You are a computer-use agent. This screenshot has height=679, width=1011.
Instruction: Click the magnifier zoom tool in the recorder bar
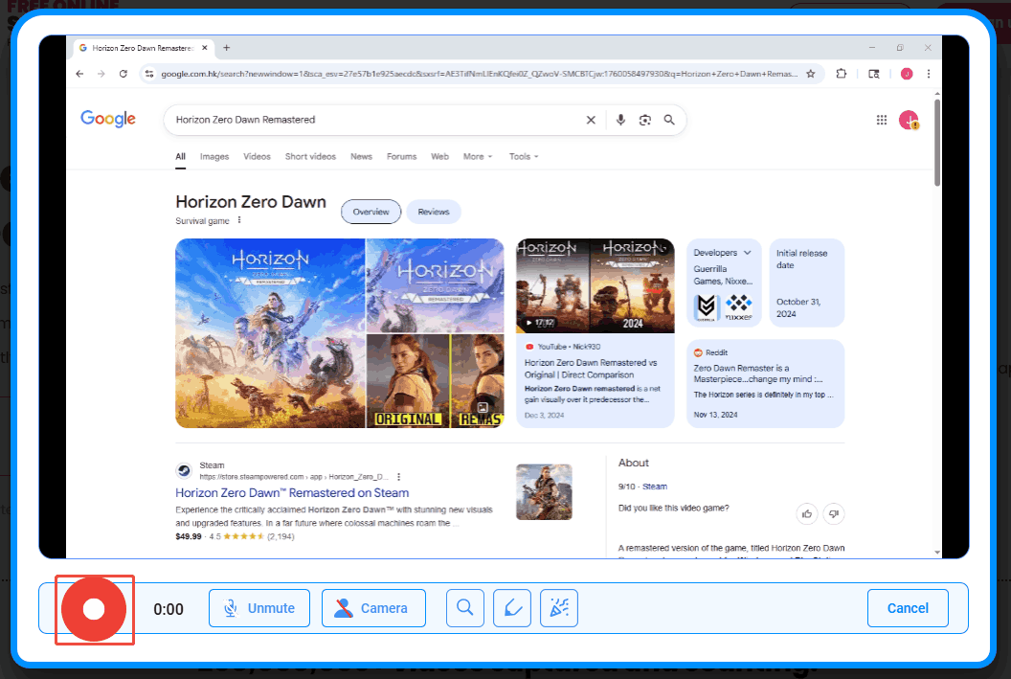[x=465, y=608]
